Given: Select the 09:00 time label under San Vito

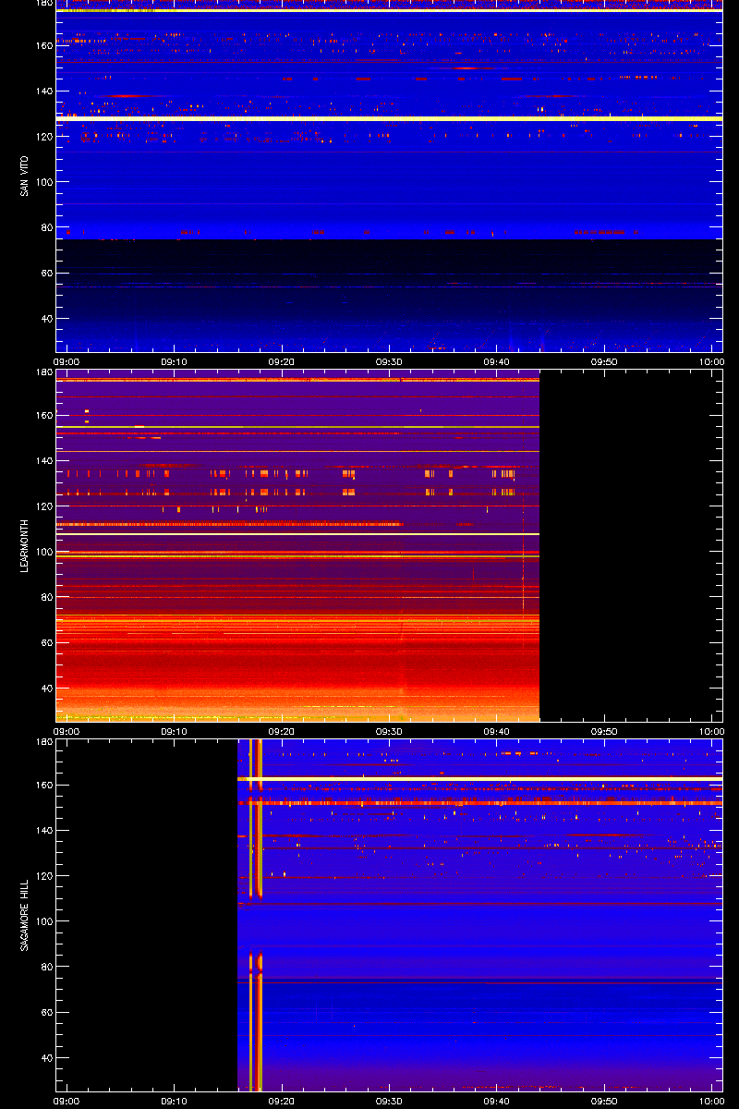Looking at the screenshot, I should tap(67, 362).
